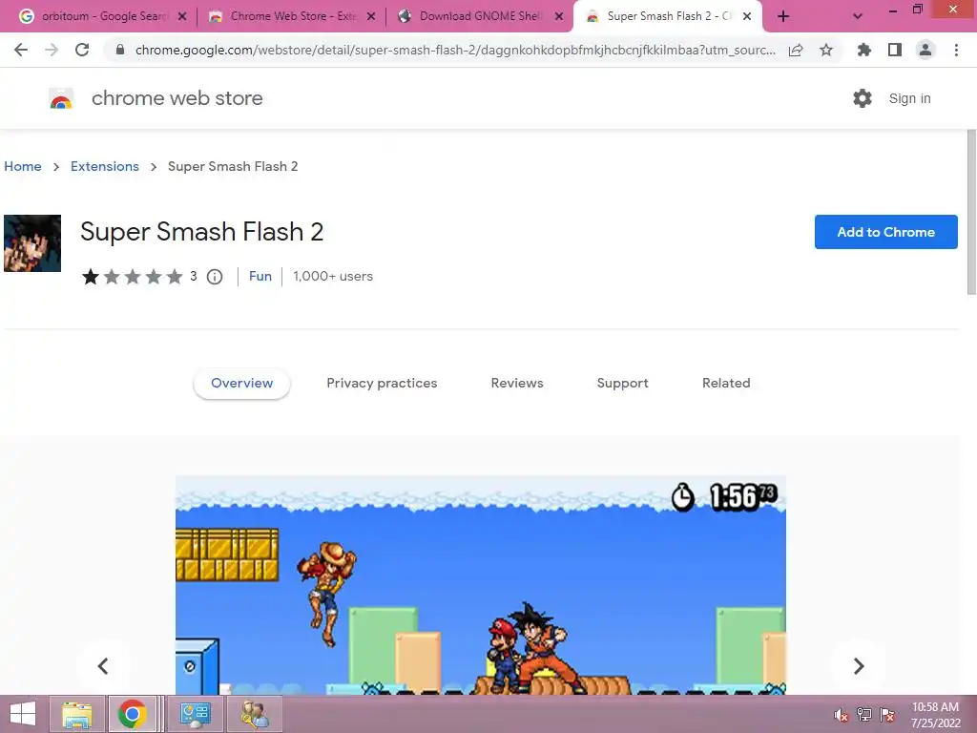This screenshot has height=733, width=977.
Task: Close the Download GNOME Shell tab
Action: 559,17
